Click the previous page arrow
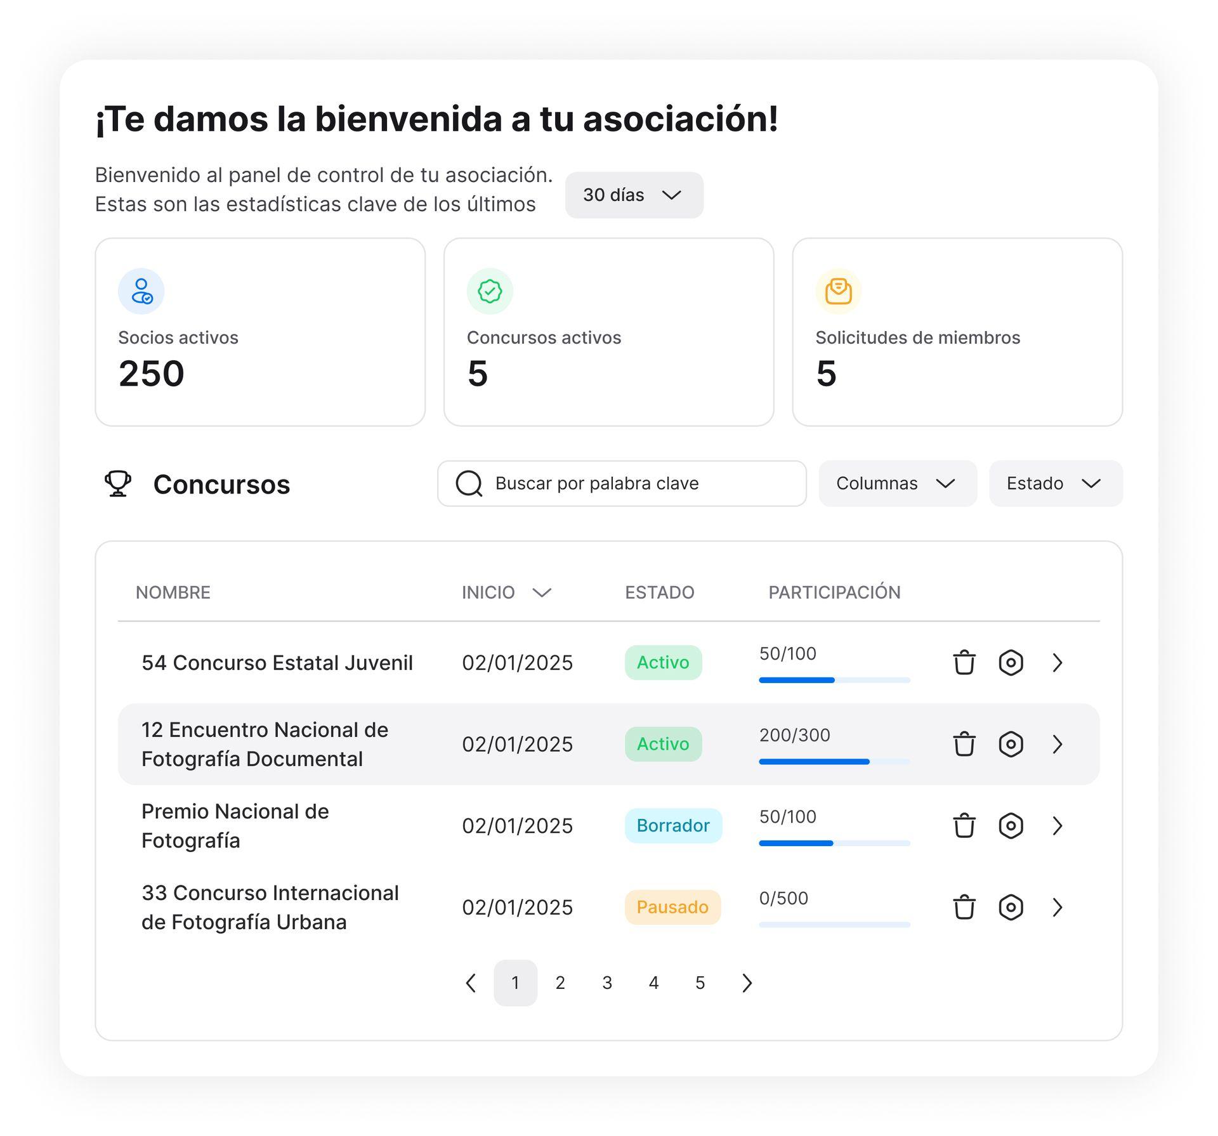 coord(471,983)
